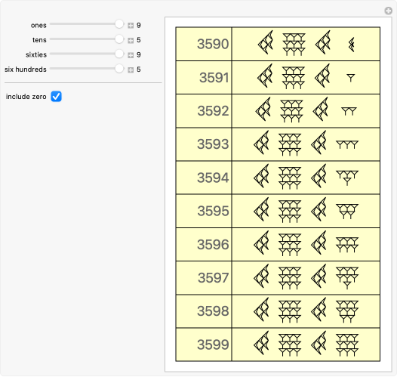This screenshot has height=377, width=397.
Task: Click the zero glyph in row 3590
Action: tap(351, 45)
